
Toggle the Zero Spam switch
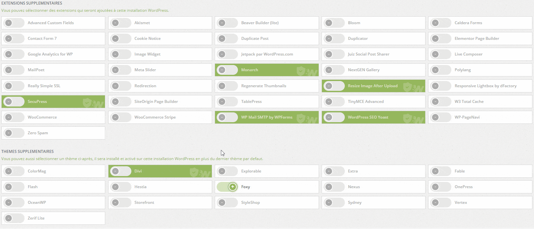[14, 133]
